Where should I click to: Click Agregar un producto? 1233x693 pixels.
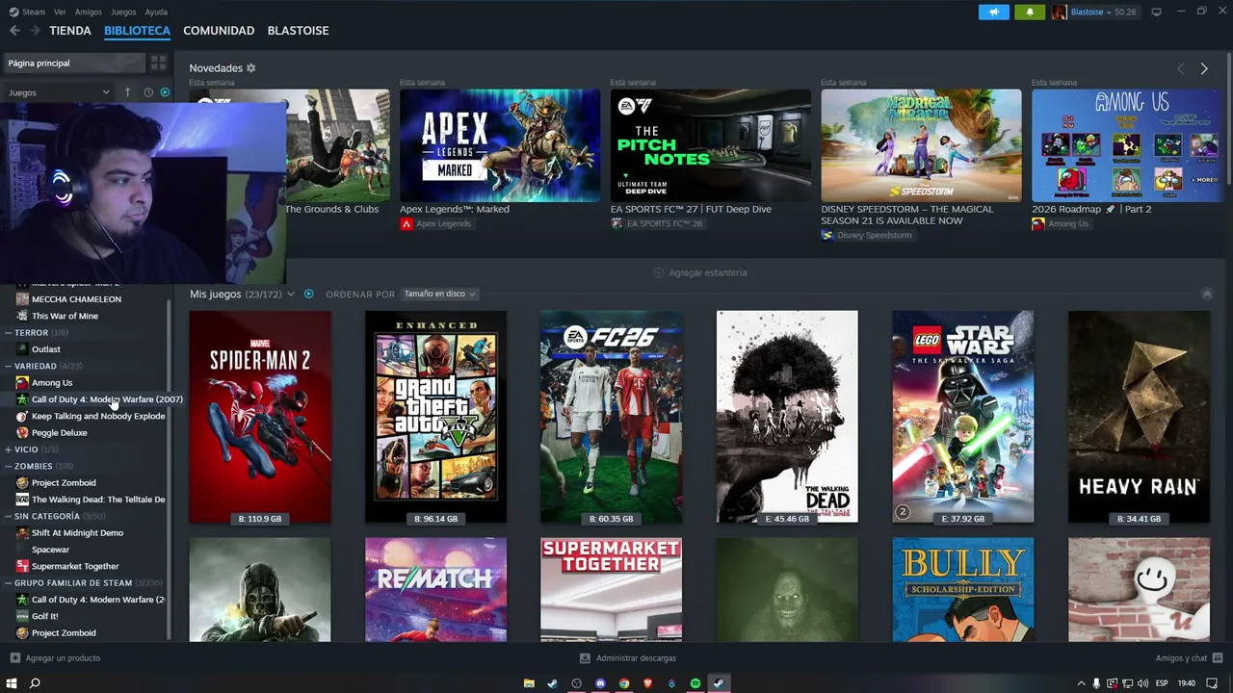55,658
